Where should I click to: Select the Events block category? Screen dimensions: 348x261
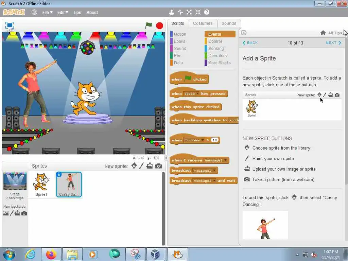point(220,34)
